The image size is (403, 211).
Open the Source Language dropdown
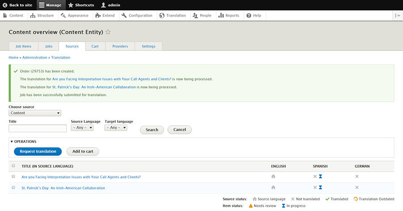click(x=82, y=128)
